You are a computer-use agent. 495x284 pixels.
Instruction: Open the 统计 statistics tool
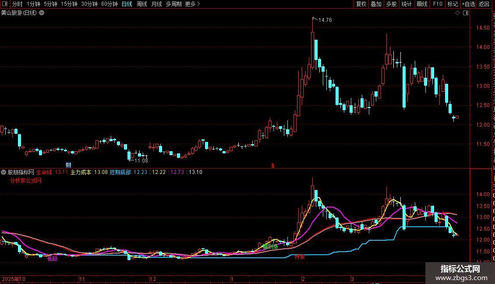pyautogui.click(x=407, y=4)
